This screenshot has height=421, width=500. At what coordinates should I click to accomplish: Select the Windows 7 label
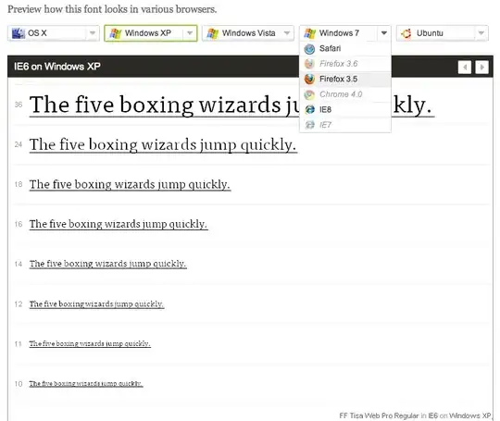339,33
